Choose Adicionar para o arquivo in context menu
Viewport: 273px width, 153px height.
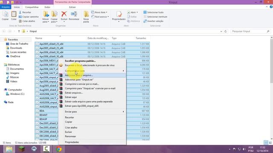(92, 75)
